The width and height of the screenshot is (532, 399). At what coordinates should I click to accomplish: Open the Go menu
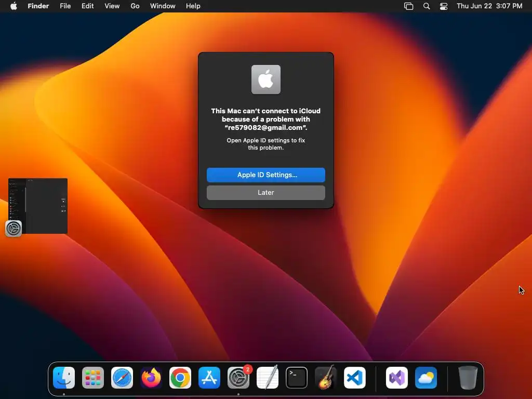pos(135,6)
